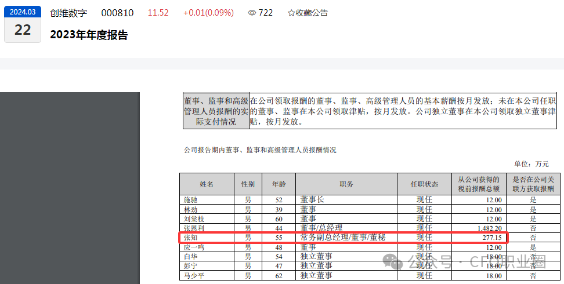The width and height of the screenshot is (564, 284).
Task: Click the name 白华
Action: click(191, 257)
